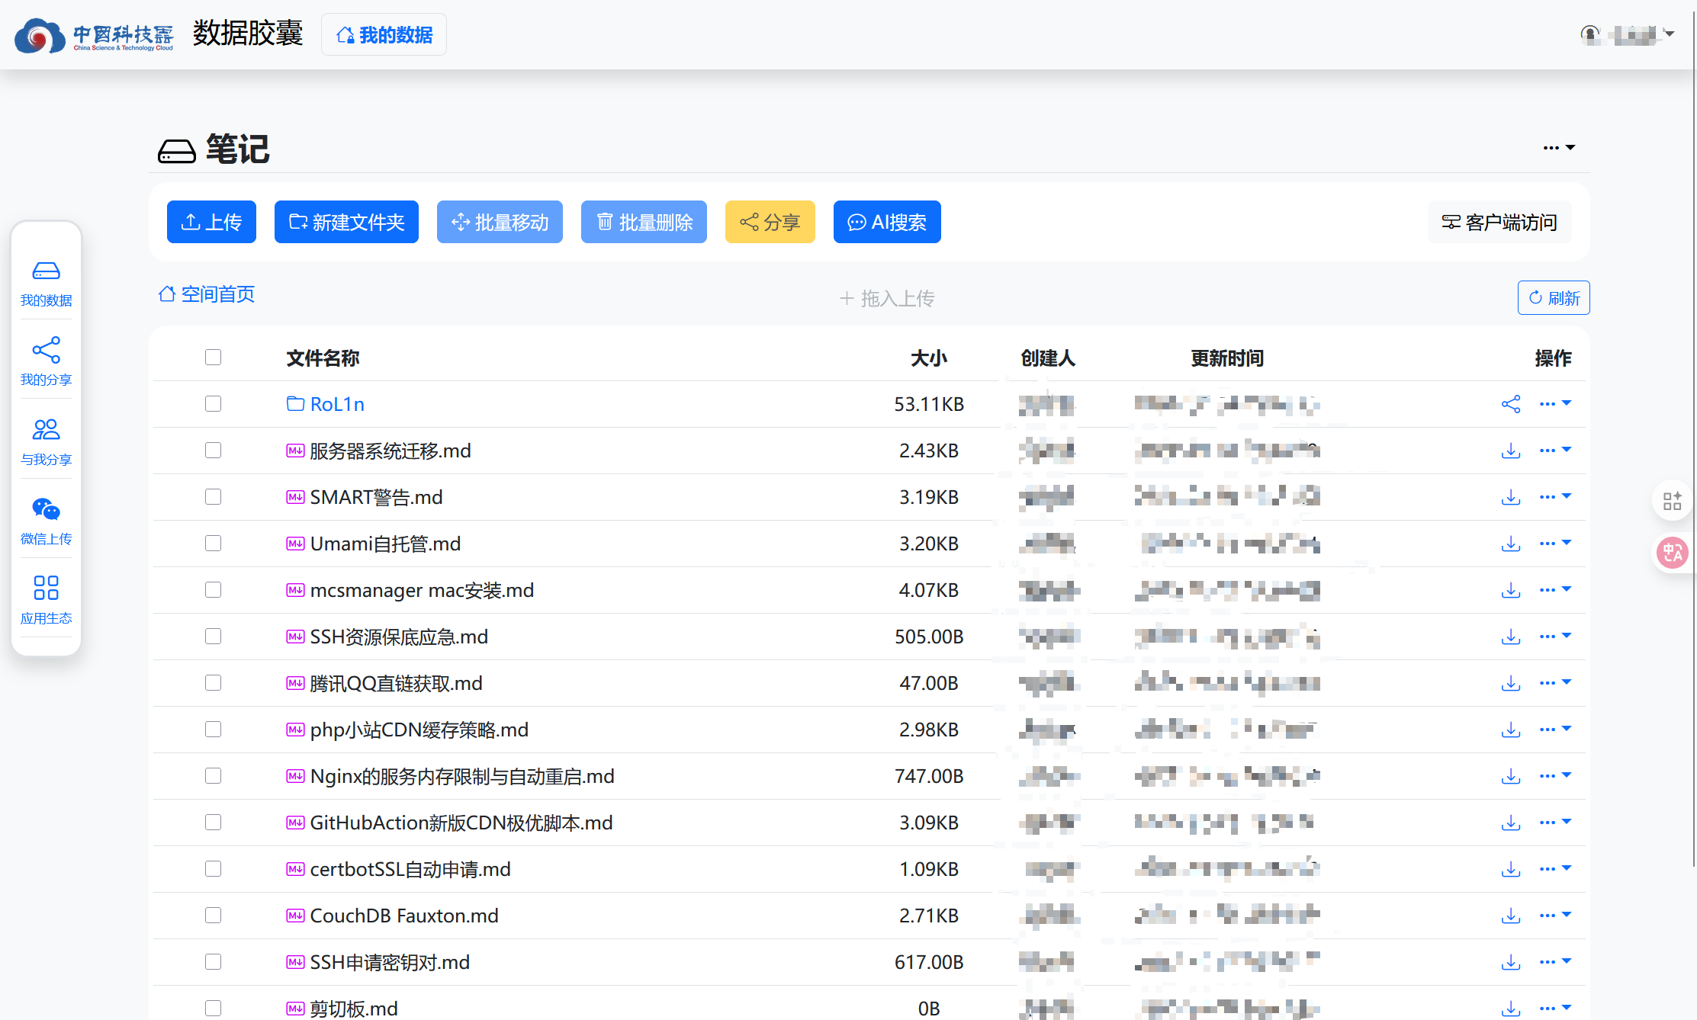Switch to the 我的数据 top tab
The height and width of the screenshot is (1020, 1697).
(384, 35)
